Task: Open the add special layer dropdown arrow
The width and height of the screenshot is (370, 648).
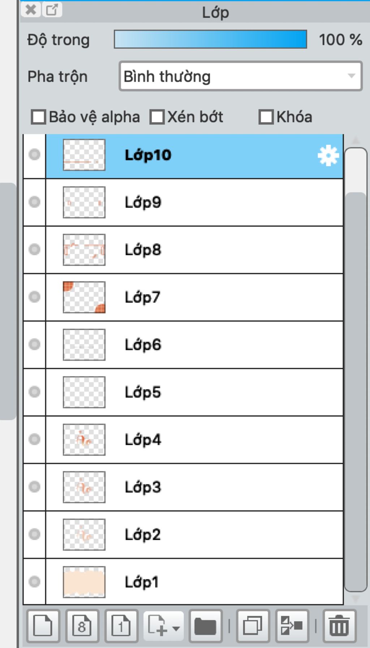Action: click(176, 628)
